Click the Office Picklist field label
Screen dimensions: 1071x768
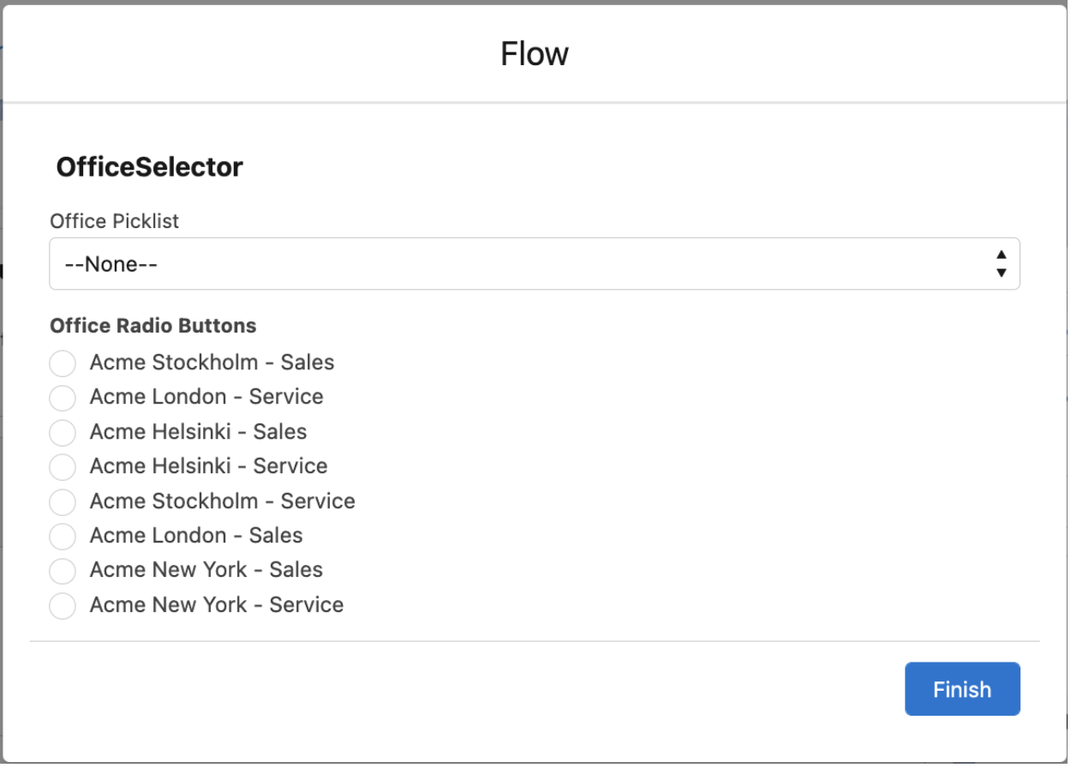(x=114, y=221)
